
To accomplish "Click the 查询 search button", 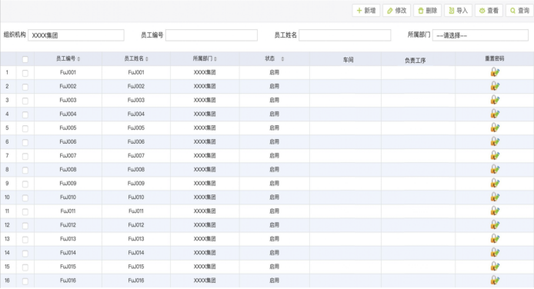I will coord(519,11).
